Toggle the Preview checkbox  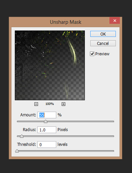coord(92,54)
